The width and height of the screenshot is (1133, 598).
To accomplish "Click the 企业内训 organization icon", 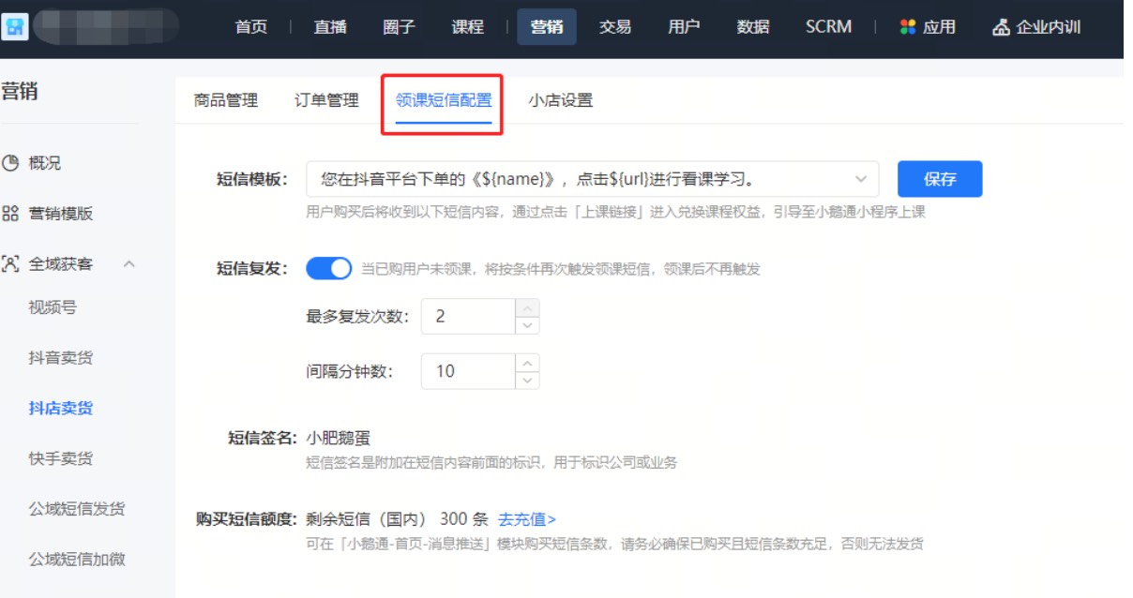I will coord(1001,27).
